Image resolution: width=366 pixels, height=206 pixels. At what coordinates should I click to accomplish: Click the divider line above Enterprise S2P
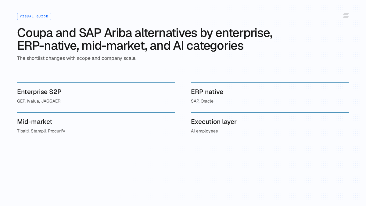[x=96, y=83]
